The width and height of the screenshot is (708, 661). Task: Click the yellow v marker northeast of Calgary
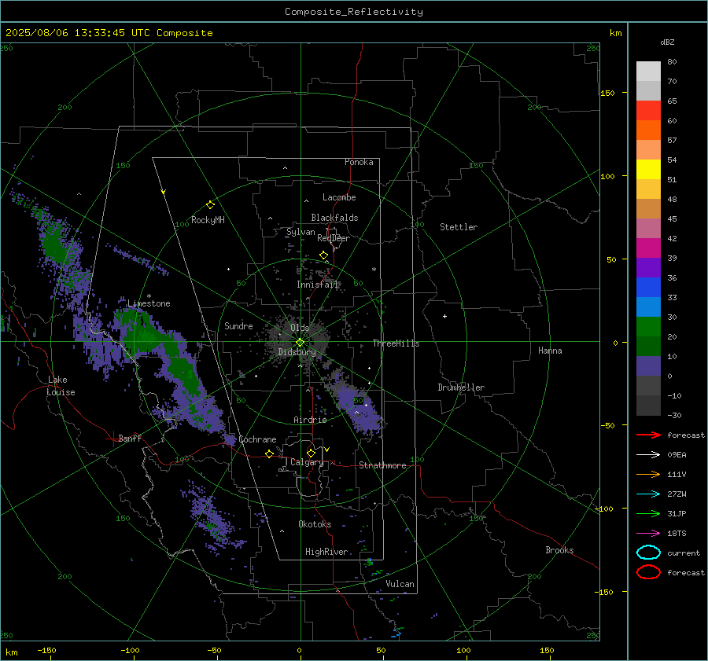(x=327, y=450)
